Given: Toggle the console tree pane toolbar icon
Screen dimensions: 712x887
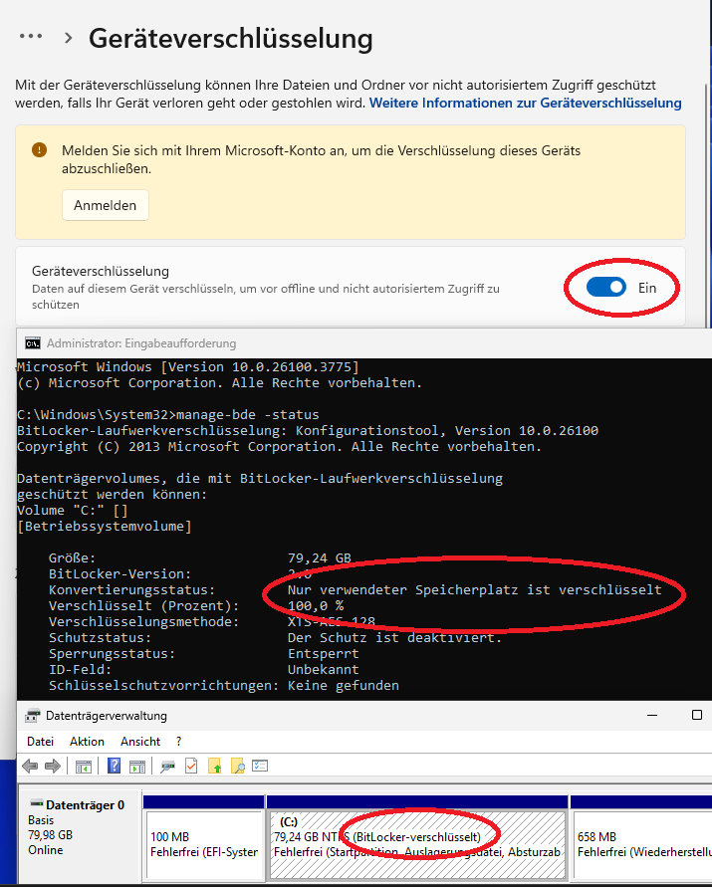Looking at the screenshot, I should 84,767.
